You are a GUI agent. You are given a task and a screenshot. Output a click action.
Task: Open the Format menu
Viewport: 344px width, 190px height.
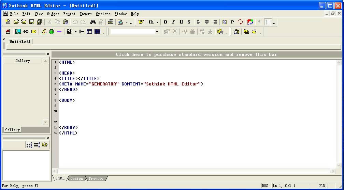tap(69, 14)
